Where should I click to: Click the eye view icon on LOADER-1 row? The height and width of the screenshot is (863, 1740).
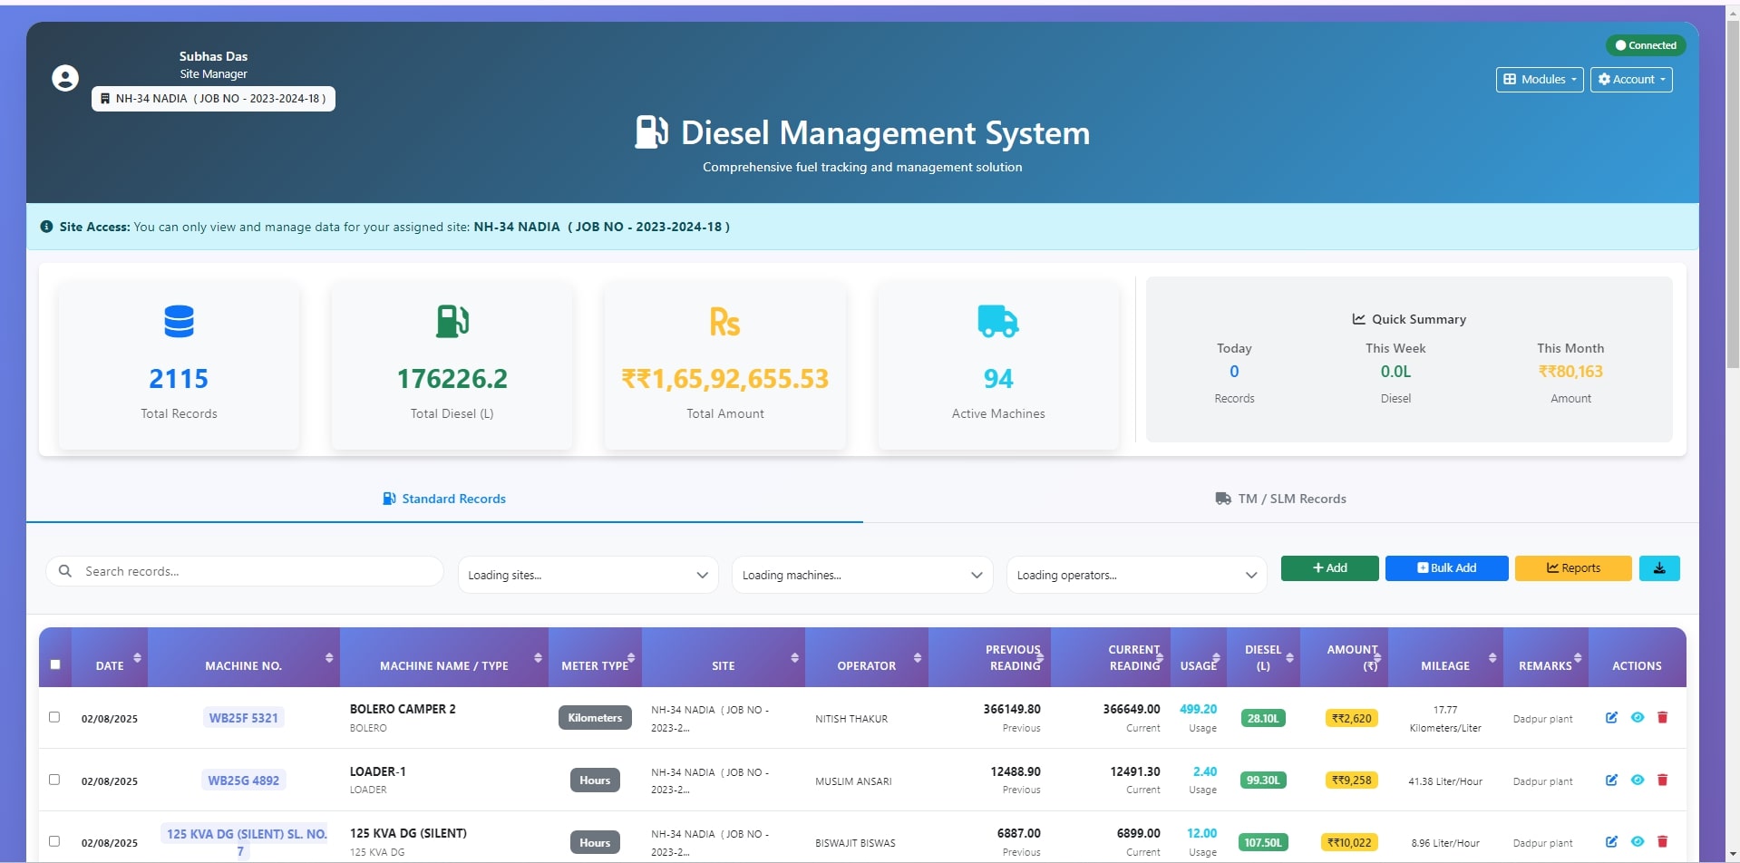click(1638, 780)
